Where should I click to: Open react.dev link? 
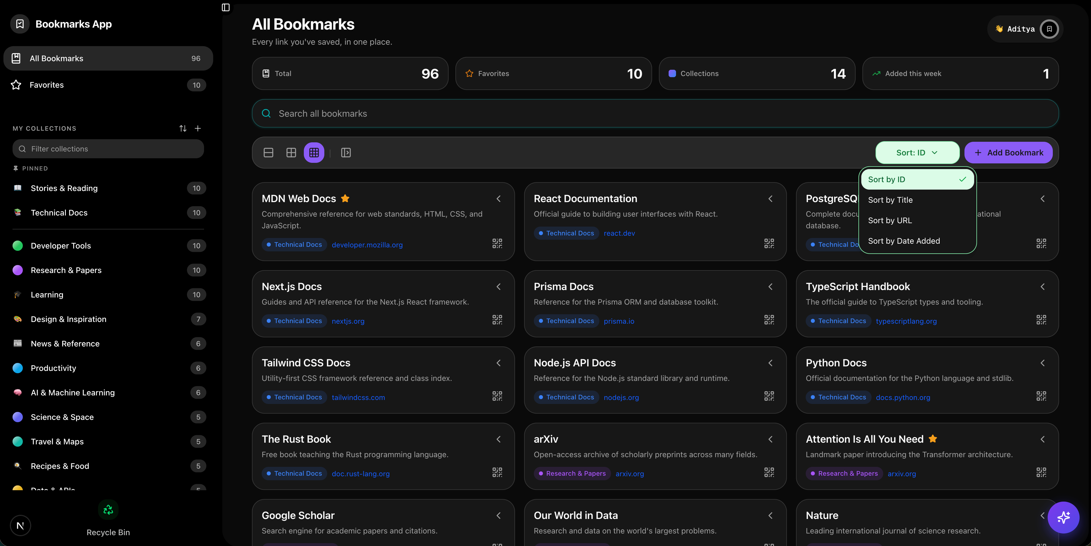[619, 233]
